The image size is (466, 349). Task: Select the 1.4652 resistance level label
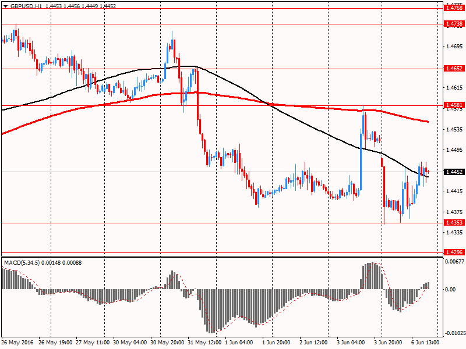[454, 69]
